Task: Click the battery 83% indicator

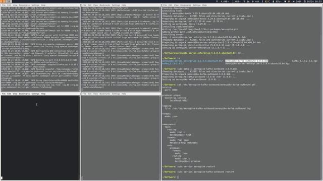Action: 277,1
